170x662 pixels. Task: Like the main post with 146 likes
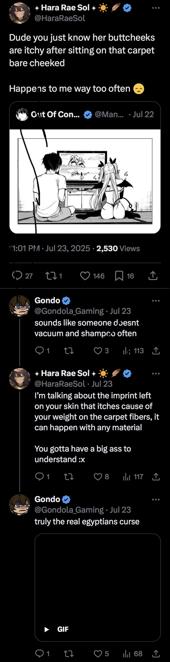(x=85, y=276)
